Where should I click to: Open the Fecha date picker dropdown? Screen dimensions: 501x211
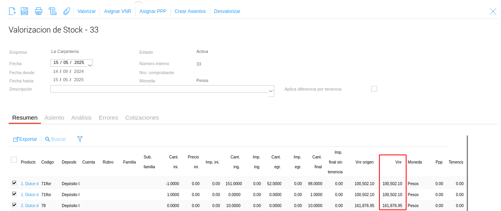(90, 64)
